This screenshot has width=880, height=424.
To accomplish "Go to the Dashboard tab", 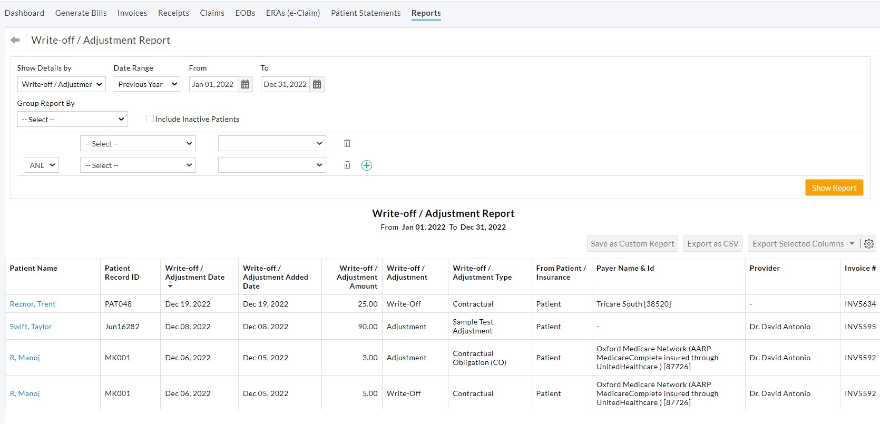I will 24,13.
